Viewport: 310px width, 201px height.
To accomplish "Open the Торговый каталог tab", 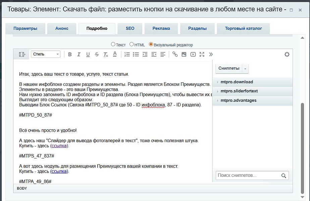I will pos(243,28).
